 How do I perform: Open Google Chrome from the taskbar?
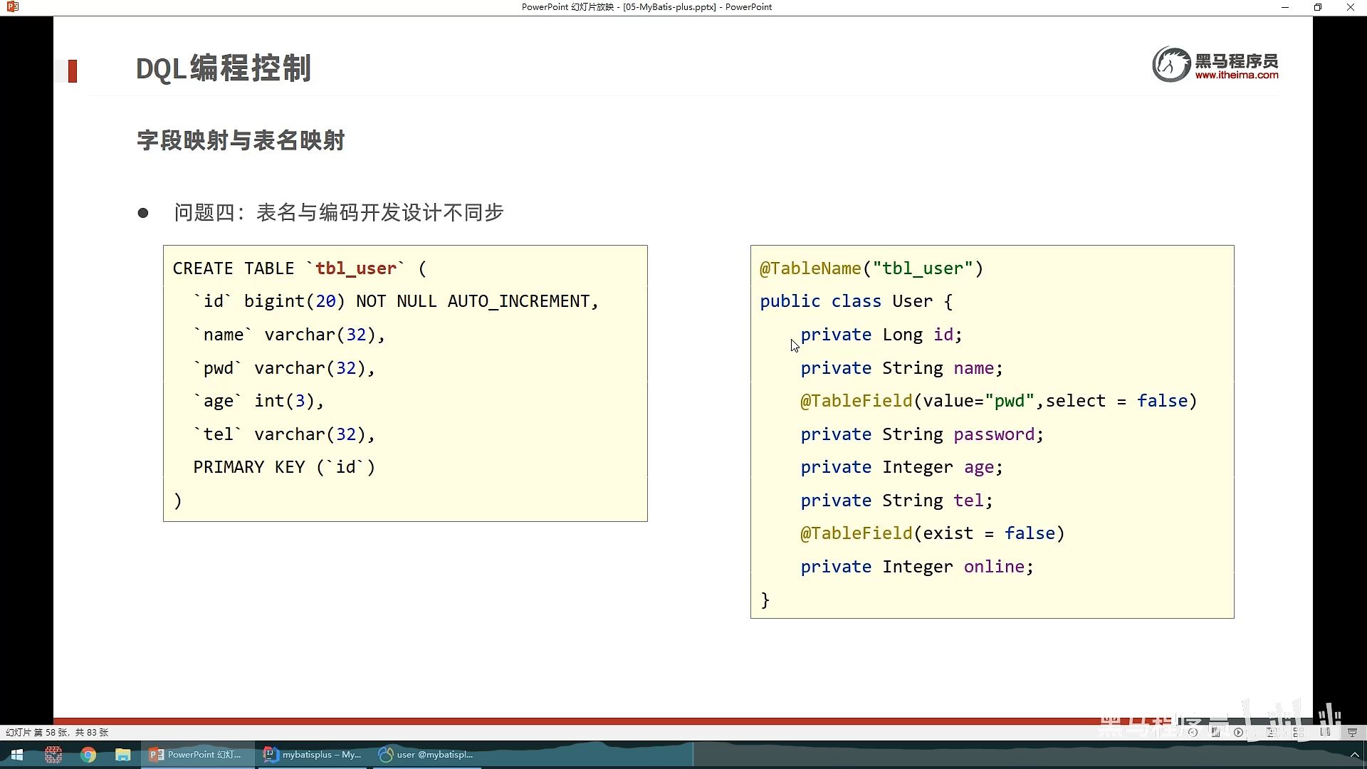(x=88, y=755)
